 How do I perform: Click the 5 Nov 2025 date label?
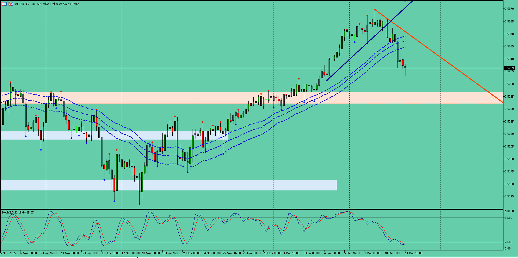[x=8, y=253]
